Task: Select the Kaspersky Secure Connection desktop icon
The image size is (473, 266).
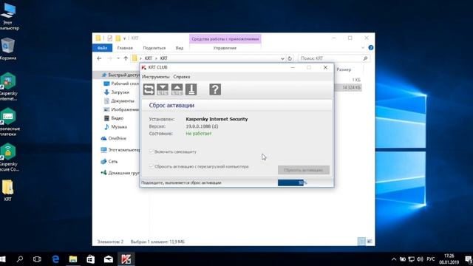Action: coord(8,157)
